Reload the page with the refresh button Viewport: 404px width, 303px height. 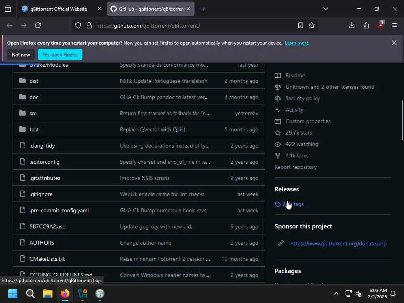tap(38, 25)
